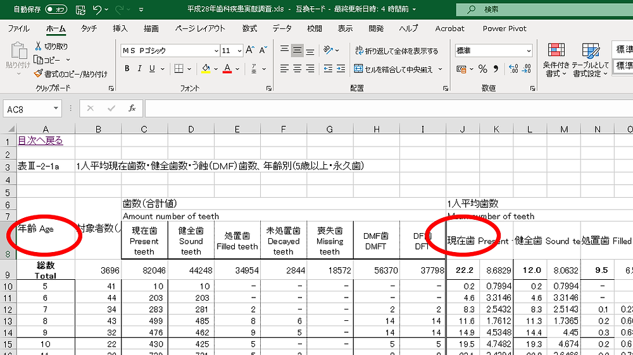The image size is (633, 355).
Task: Click the decrease decimal icon
Action: (527, 69)
